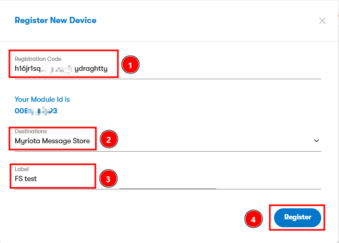
Task: Expand the Destinations chevron arrow
Action: 316,141
